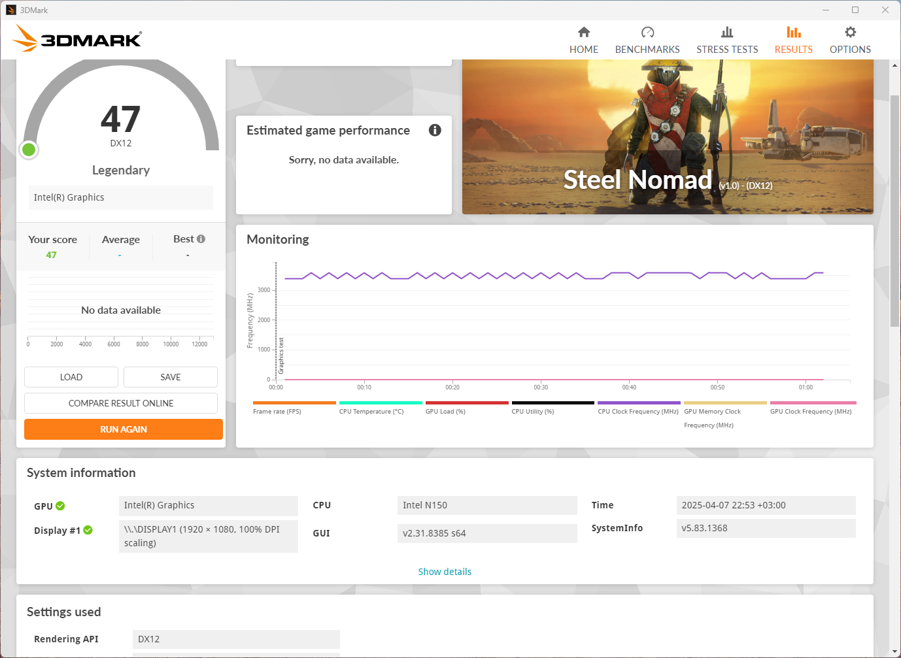Click the scrollbar up arrow
Image resolution: width=901 pixels, height=658 pixels.
[x=895, y=65]
